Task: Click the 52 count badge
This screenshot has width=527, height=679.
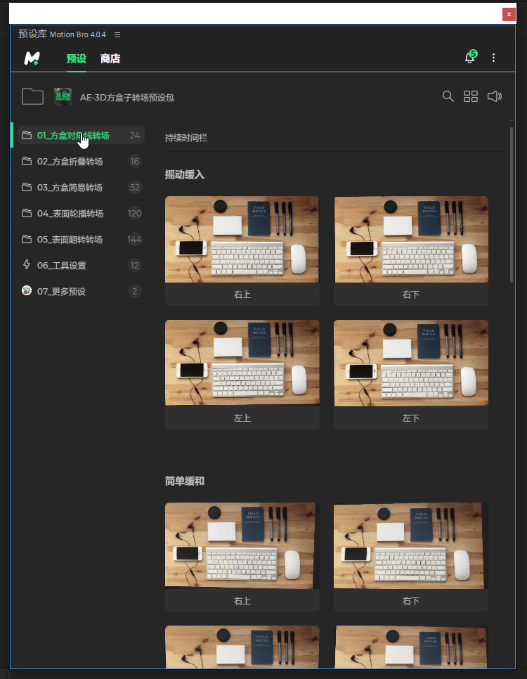Action: (x=135, y=187)
